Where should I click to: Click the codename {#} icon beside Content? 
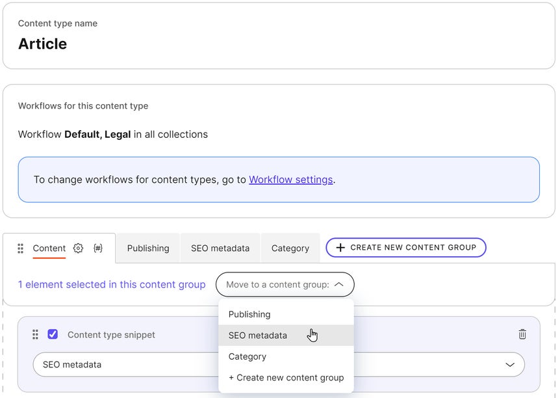(x=98, y=248)
